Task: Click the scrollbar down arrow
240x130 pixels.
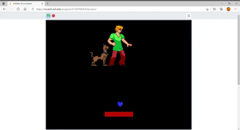Action: pyautogui.click(x=239, y=129)
